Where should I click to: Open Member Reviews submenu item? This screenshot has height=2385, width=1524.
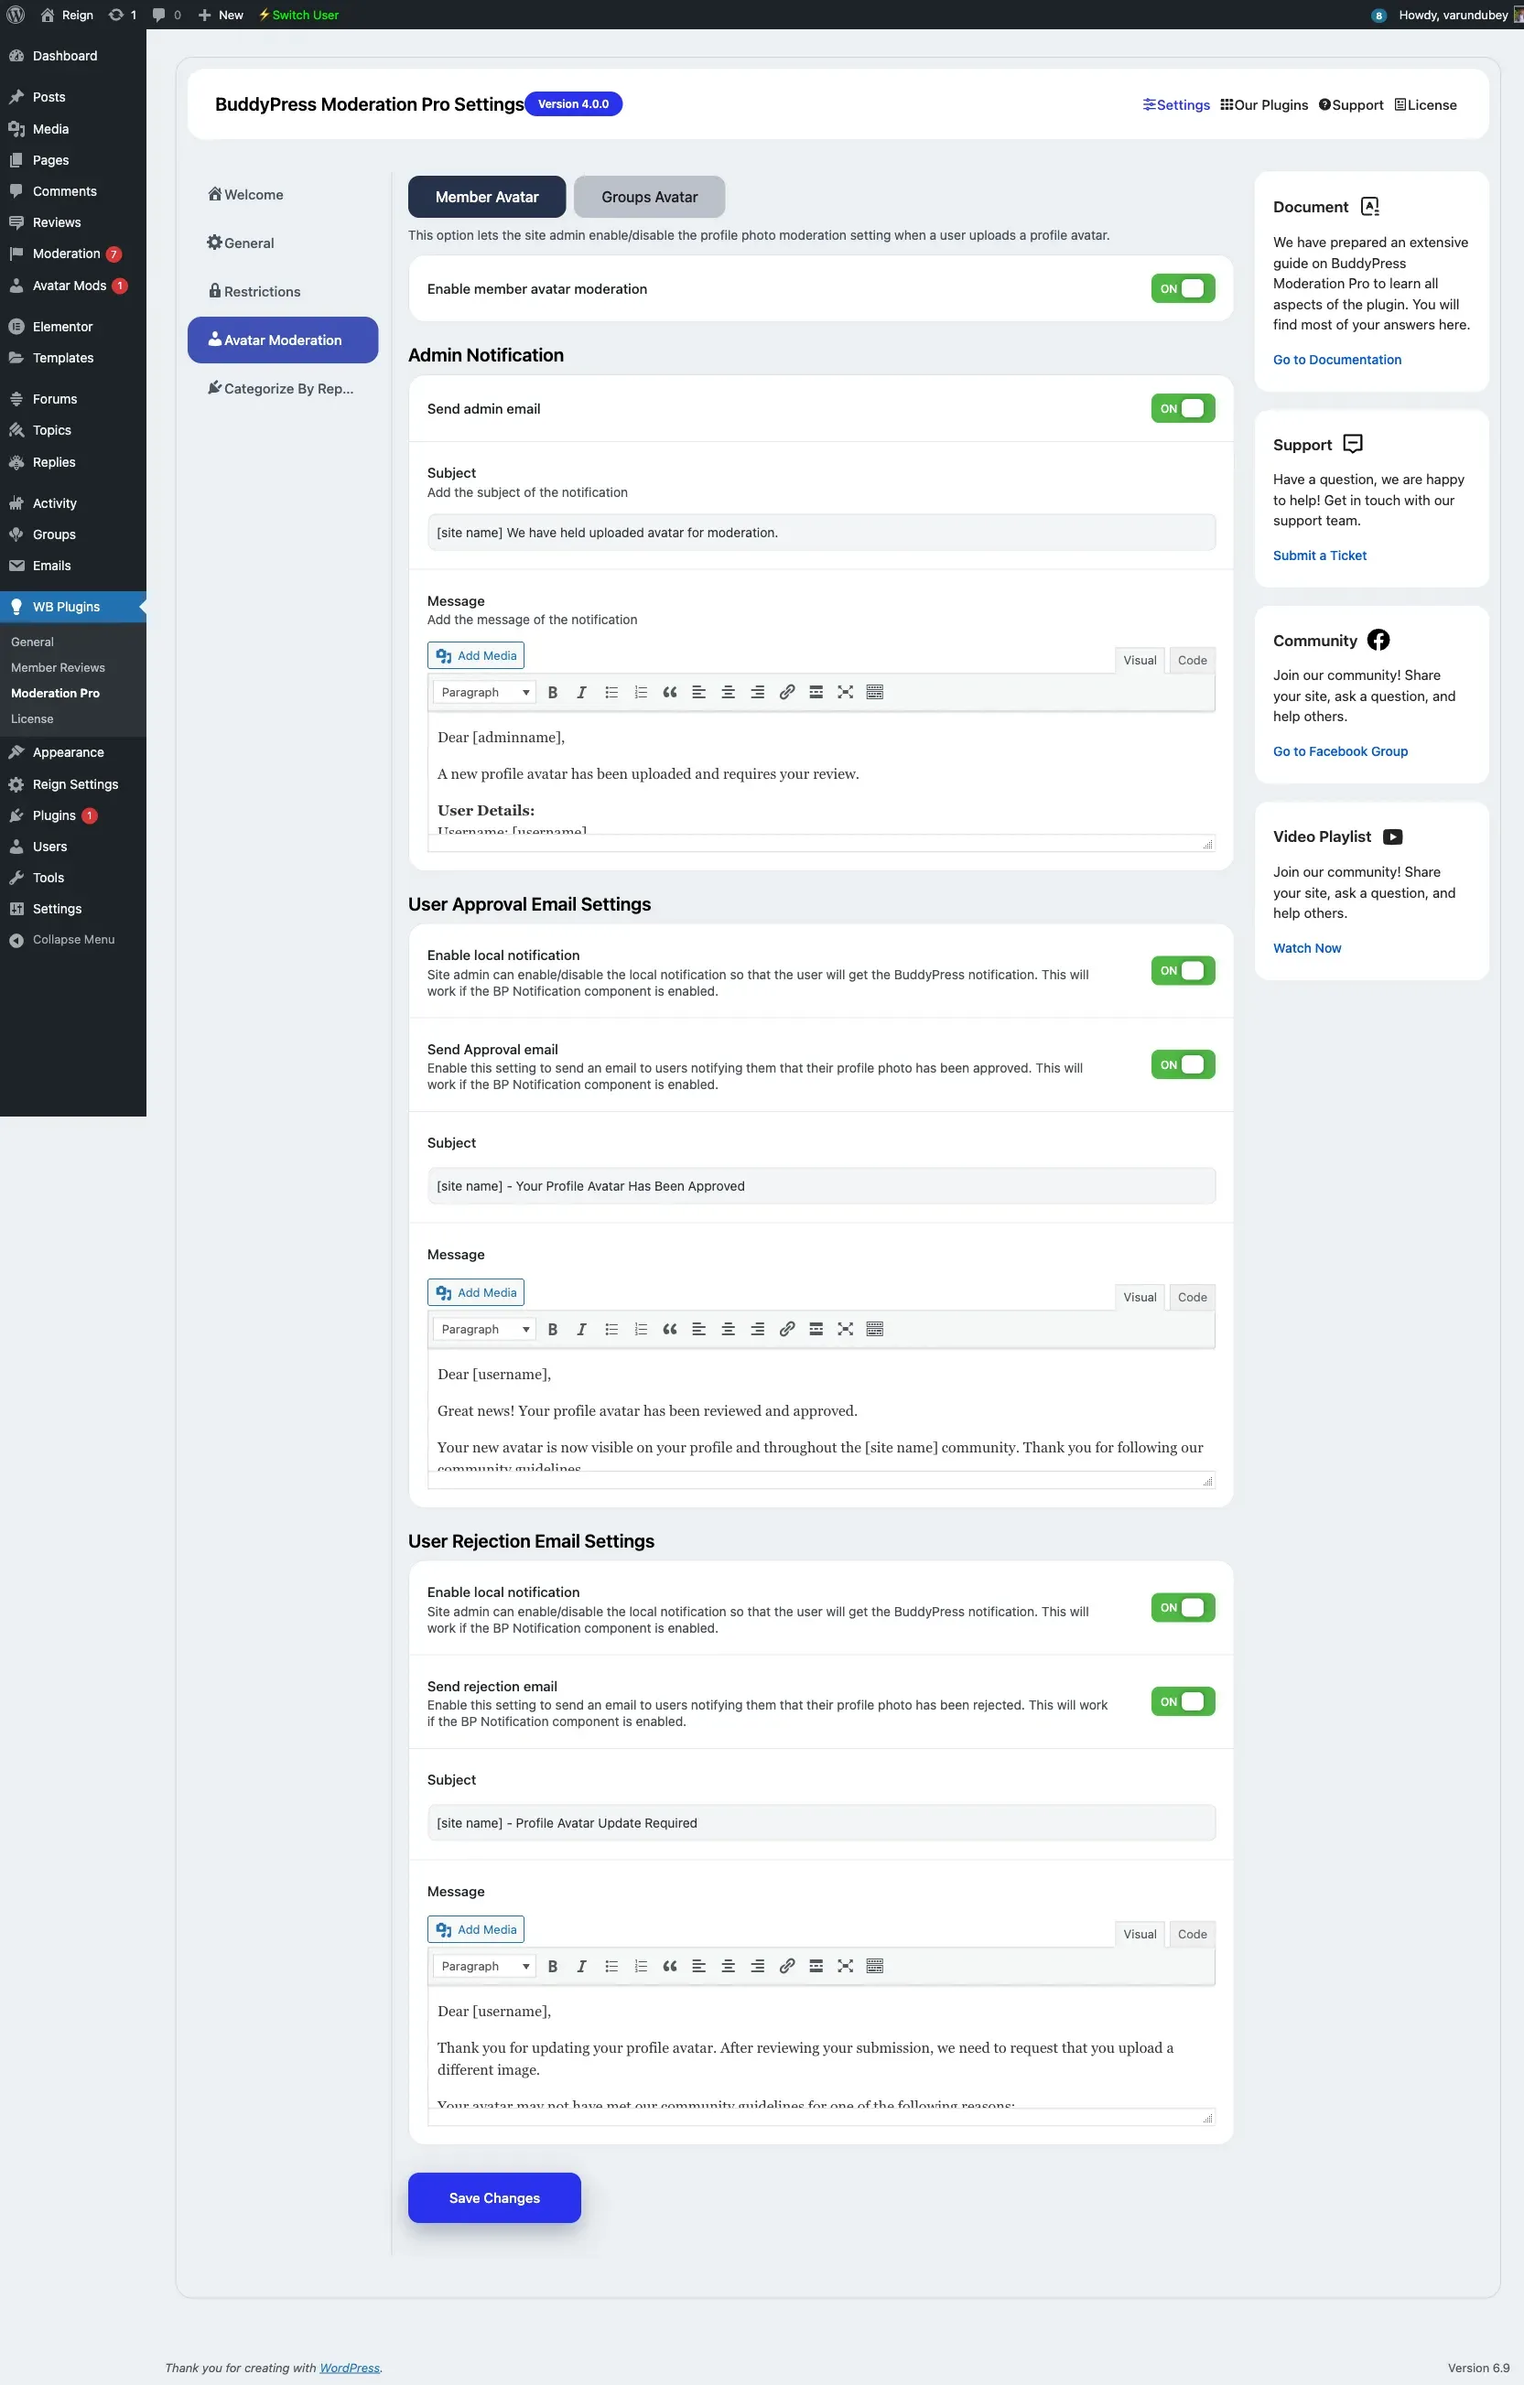(x=58, y=667)
